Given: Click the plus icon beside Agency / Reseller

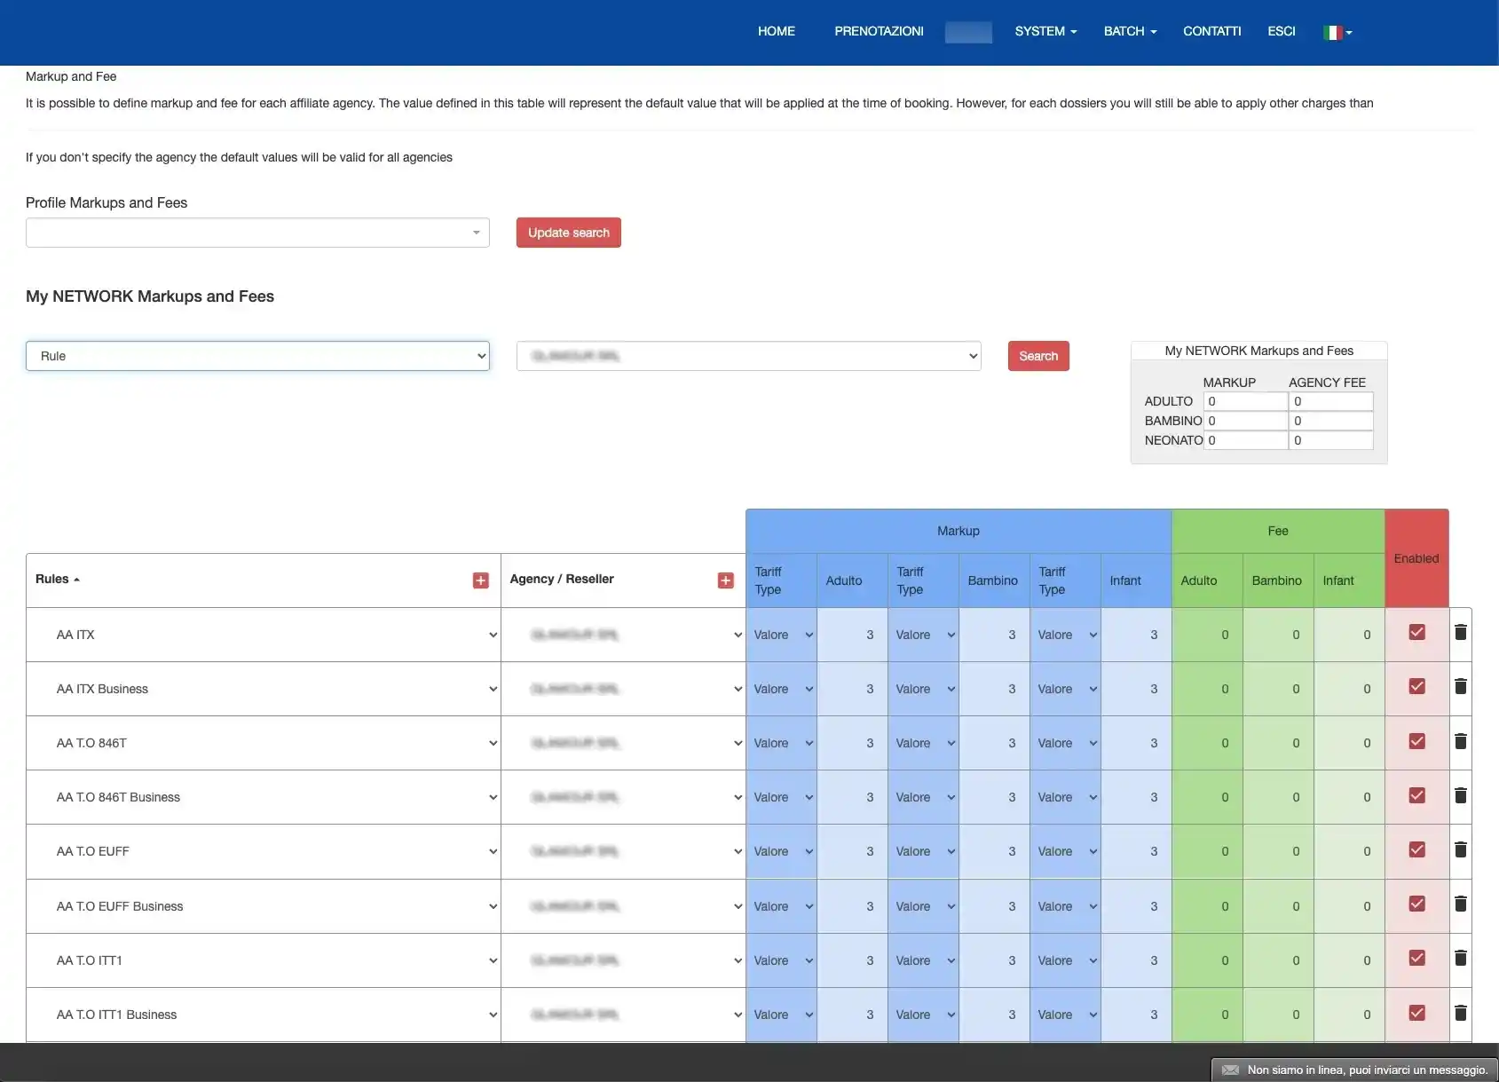Looking at the screenshot, I should 725,580.
